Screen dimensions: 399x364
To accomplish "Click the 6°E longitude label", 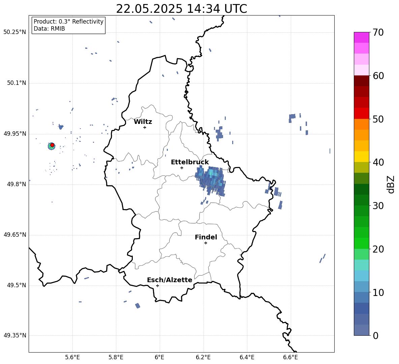I will pos(159,357).
